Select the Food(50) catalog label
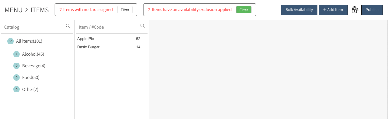388x119 pixels. click(x=31, y=78)
